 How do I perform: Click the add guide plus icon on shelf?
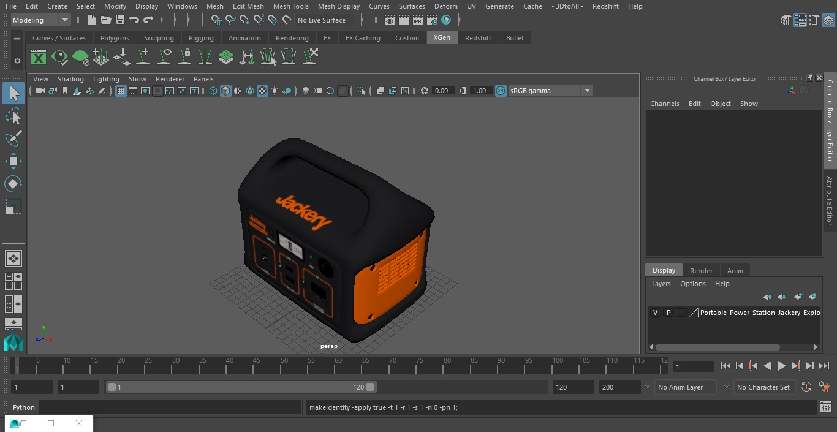tap(143, 58)
